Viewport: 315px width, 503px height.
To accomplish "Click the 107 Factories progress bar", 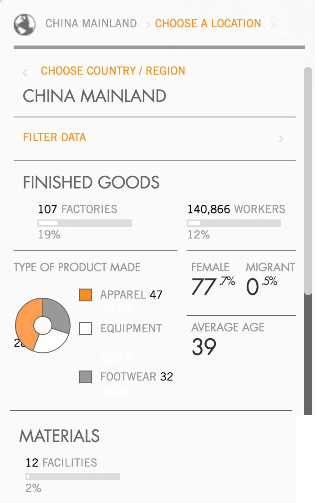I will (x=85, y=223).
